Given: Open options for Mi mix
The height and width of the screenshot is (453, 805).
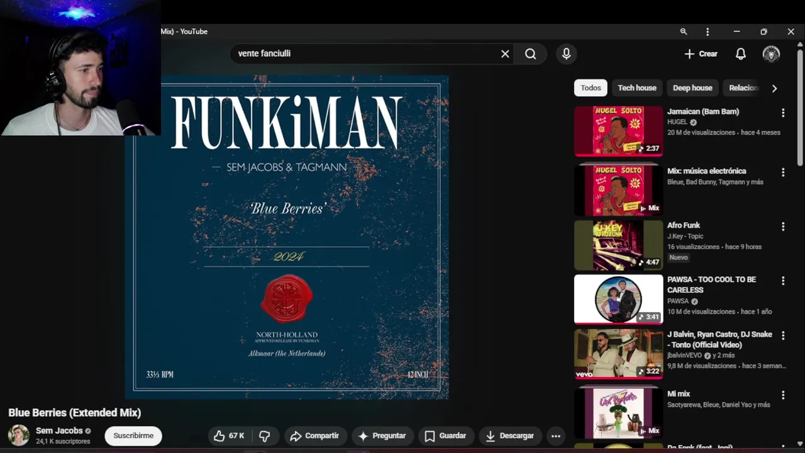Looking at the screenshot, I should [783, 395].
